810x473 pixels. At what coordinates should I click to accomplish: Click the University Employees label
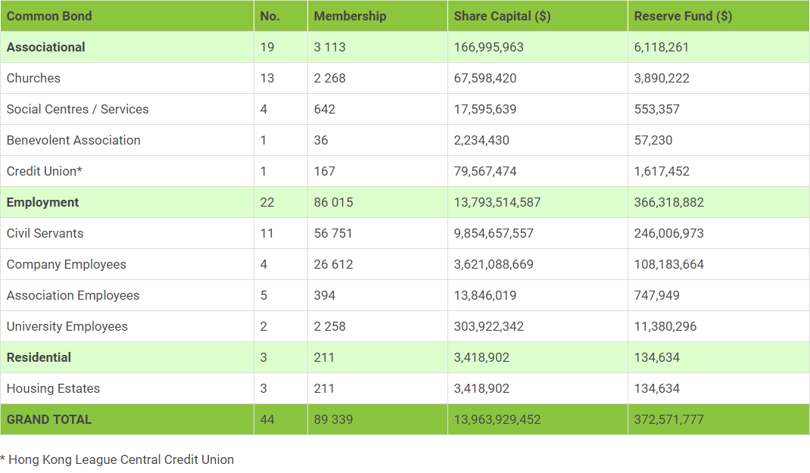(67, 326)
